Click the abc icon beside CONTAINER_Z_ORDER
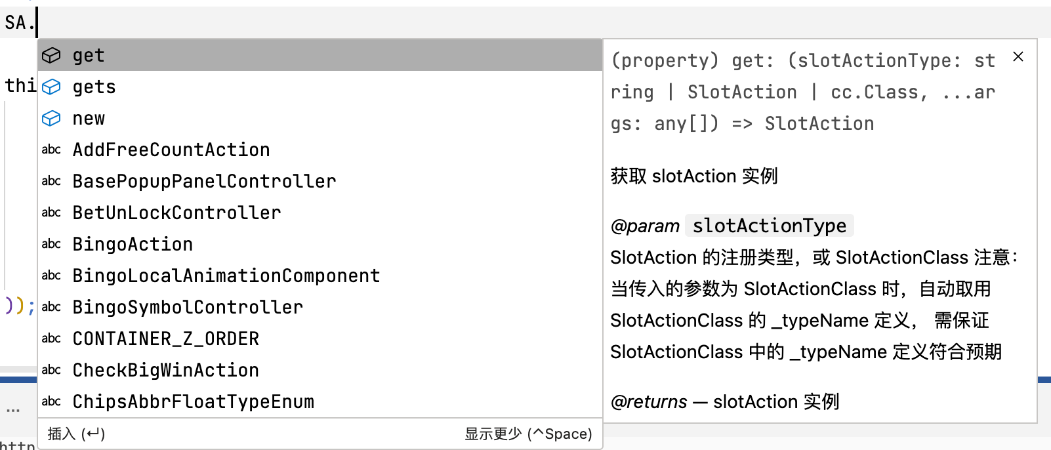Image resolution: width=1051 pixels, height=450 pixels. point(51,338)
